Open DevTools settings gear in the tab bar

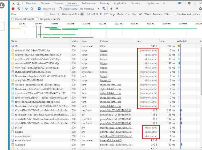[x=189, y=3]
